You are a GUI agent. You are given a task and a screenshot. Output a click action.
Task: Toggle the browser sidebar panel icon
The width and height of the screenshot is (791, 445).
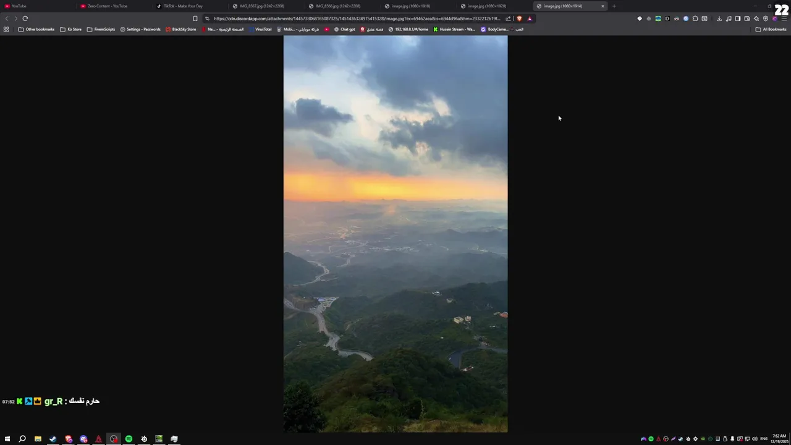point(738,19)
